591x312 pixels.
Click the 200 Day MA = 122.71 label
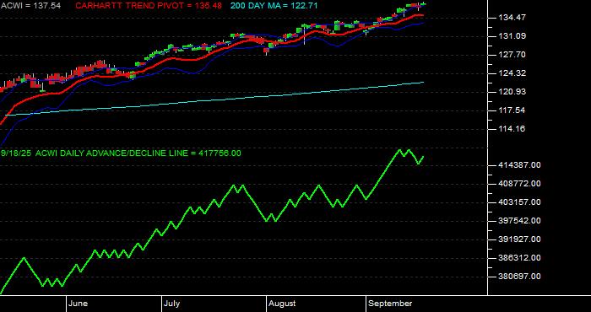274,6
